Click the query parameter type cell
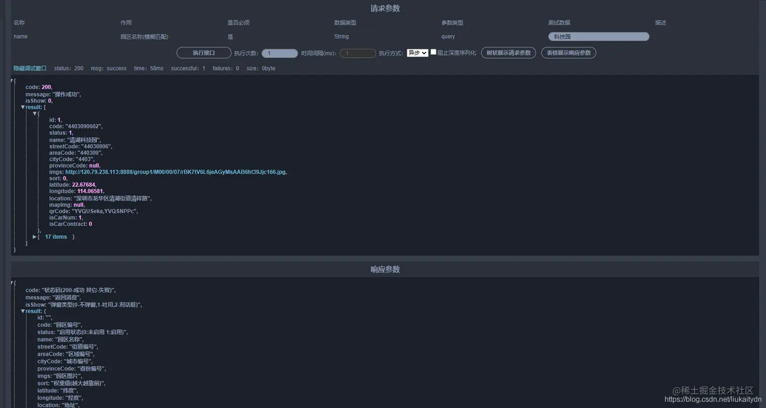766x408 pixels. click(x=448, y=36)
